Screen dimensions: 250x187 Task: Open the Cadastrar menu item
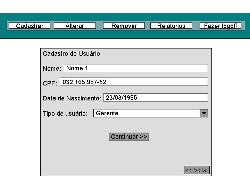point(30,26)
